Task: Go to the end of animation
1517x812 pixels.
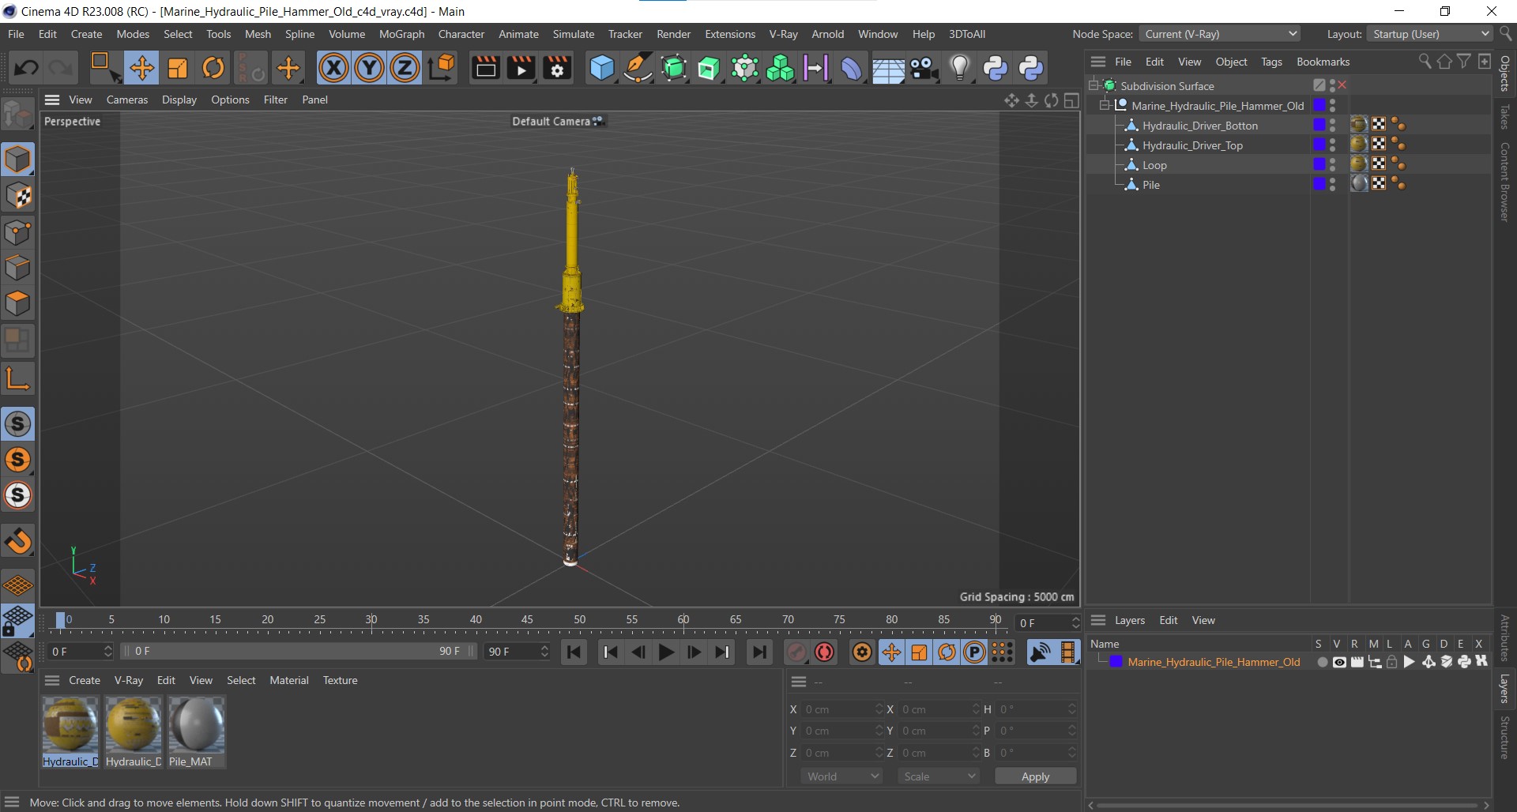Action: click(x=758, y=652)
